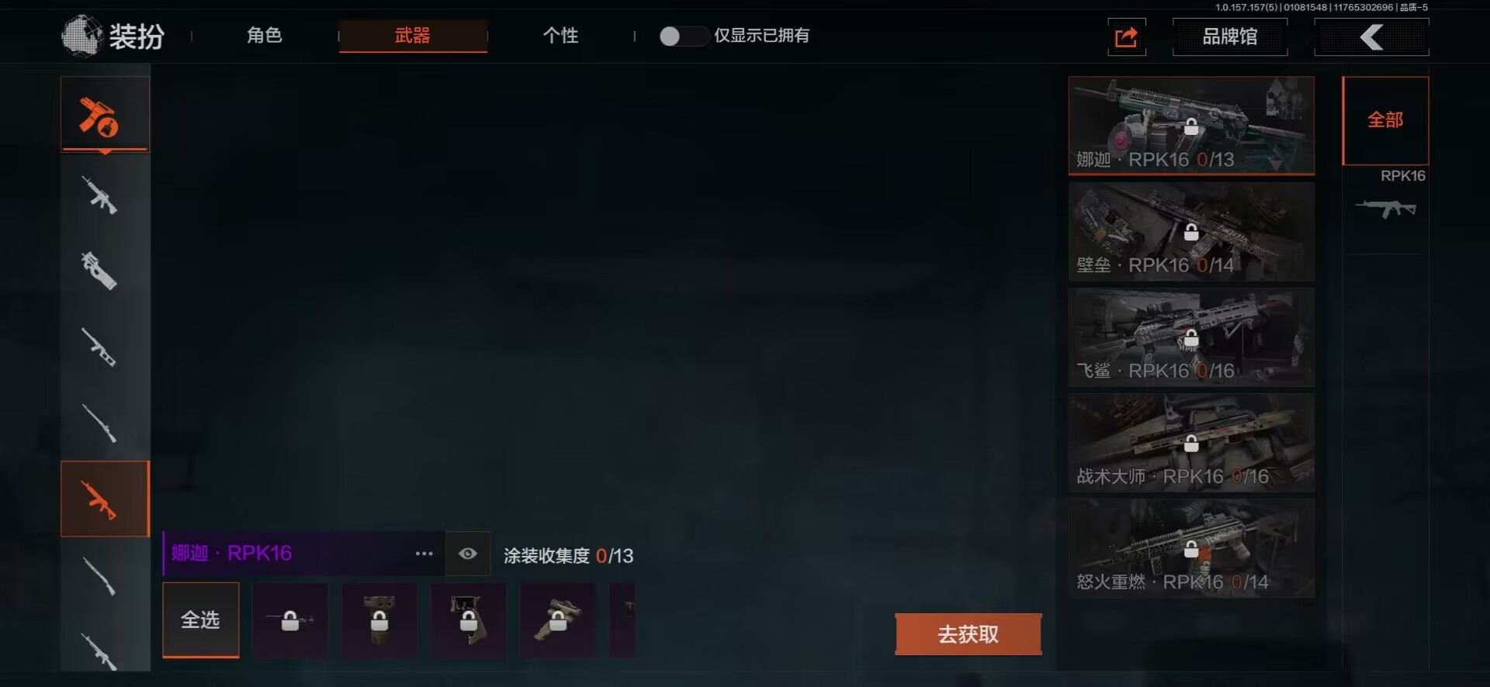Image resolution: width=1490 pixels, height=687 pixels.
Task: Click the share icon in top bar
Action: 1126,36
